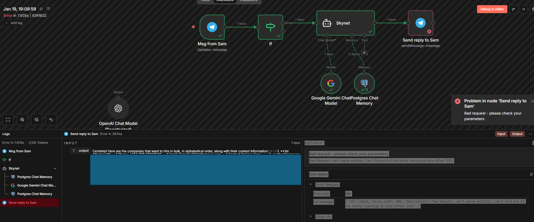Screen dimensions: 534x222
Task: Click the Debug in editor button
Action: pyautogui.click(x=492, y=9)
